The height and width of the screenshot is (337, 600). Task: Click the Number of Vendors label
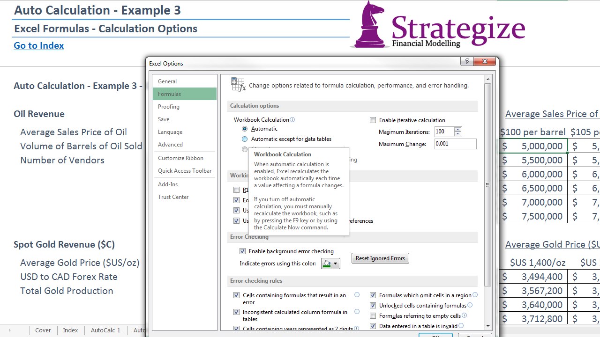62,160
